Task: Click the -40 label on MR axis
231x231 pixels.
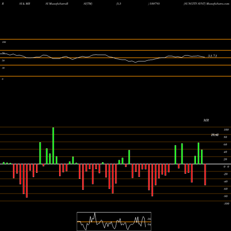Action: tap(225, 182)
